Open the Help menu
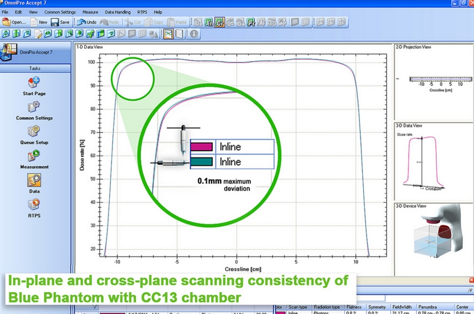Viewport: 474px width, 314px height. point(158,12)
